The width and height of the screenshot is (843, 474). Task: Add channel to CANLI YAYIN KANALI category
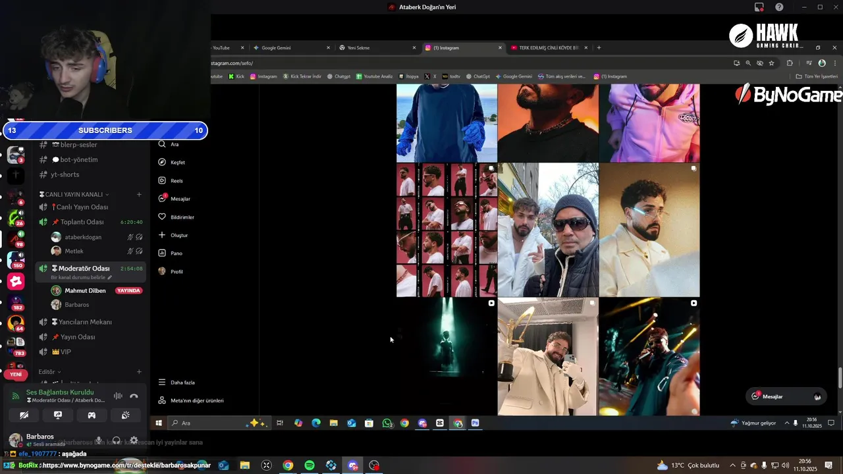click(139, 194)
